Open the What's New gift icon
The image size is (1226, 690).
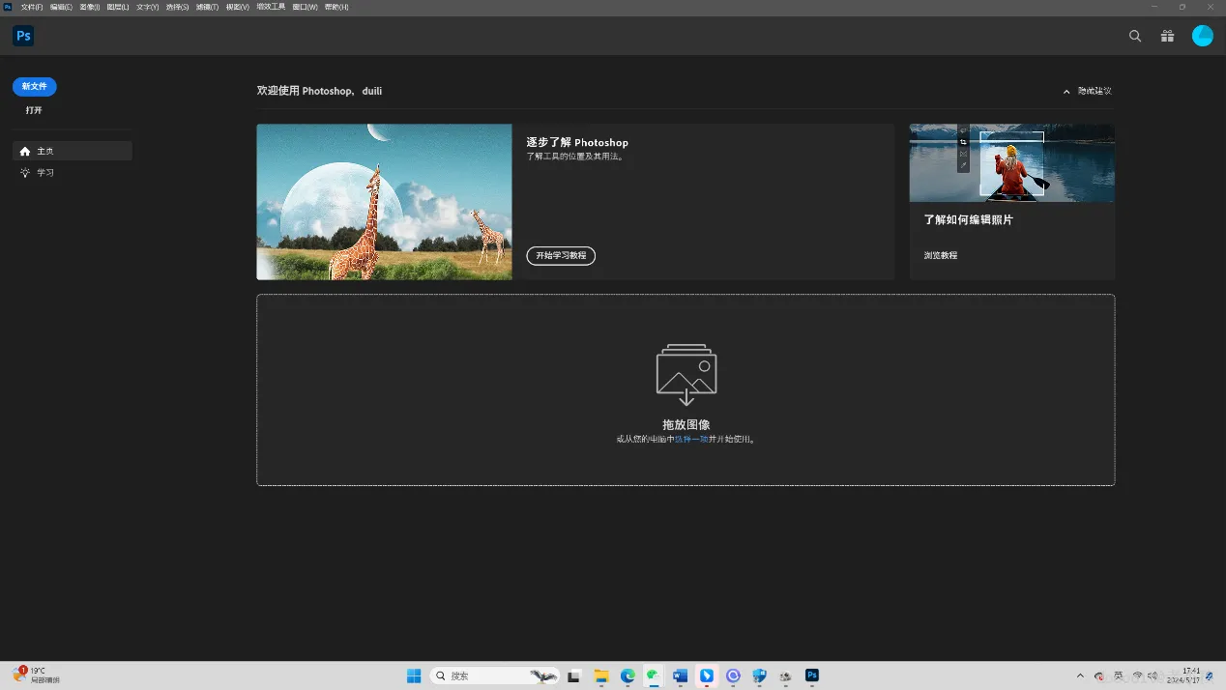point(1168,36)
